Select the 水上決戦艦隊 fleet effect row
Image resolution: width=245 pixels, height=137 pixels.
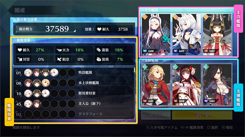tap(73, 83)
